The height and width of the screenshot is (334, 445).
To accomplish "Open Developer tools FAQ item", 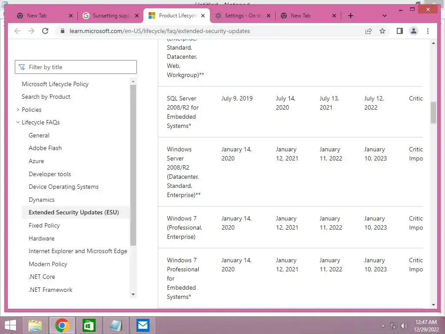I will pyautogui.click(x=50, y=174).
